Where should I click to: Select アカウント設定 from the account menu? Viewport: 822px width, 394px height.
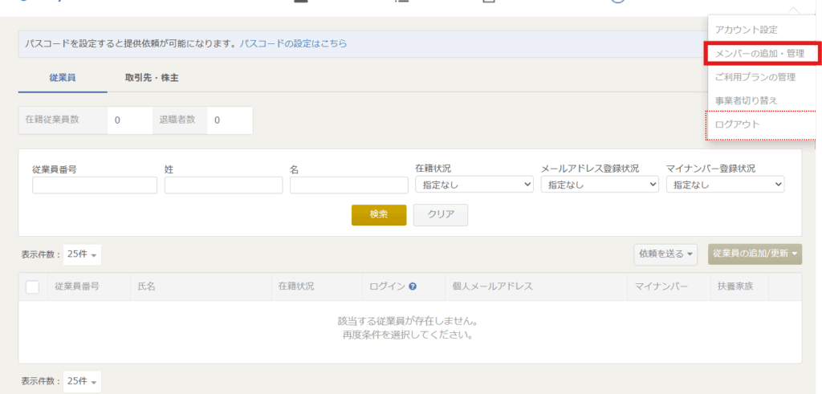(x=747, y=30)
